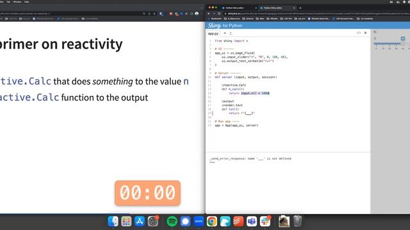Click the 'from shiny import *' line
Viewport: 410px width, 230px height.
point(231,41)
